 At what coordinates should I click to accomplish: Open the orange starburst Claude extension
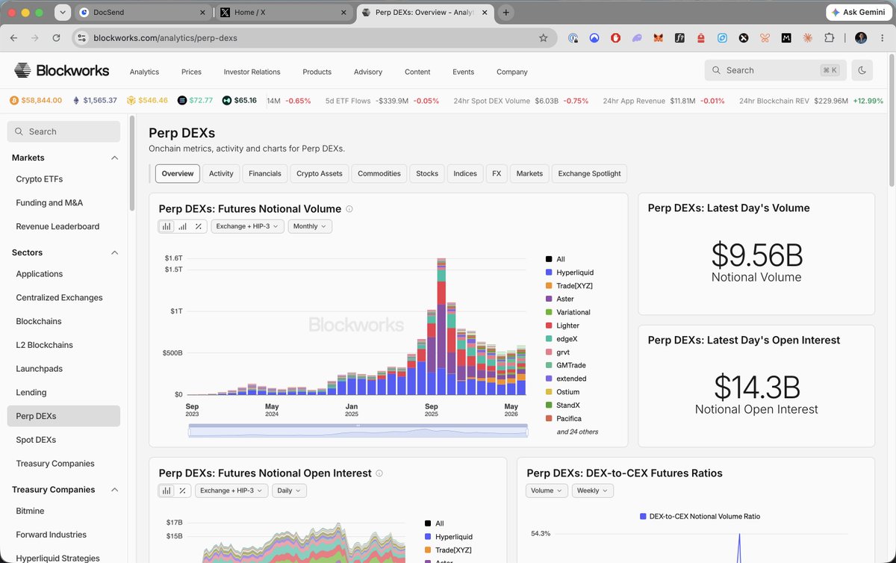click(807, 38)
